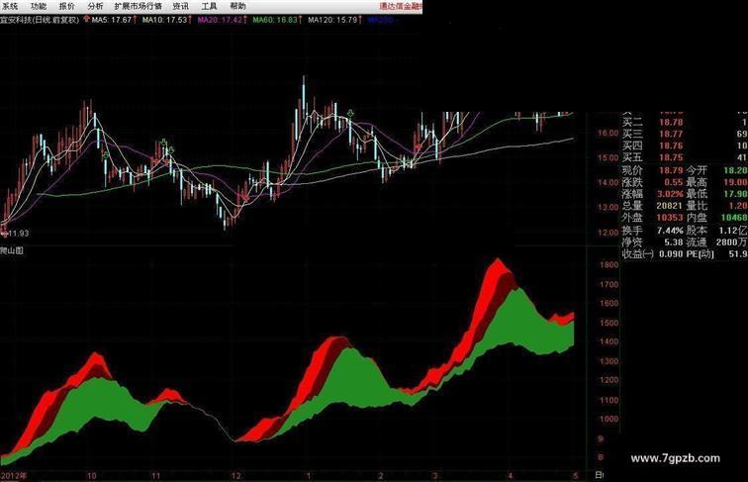The height and width of the screenshot is (482, 748).
Task: Click the 2012年 date marker
Action: coord(14,476)
